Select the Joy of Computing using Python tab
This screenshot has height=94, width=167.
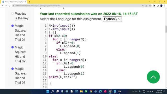(x=14, y=2)
